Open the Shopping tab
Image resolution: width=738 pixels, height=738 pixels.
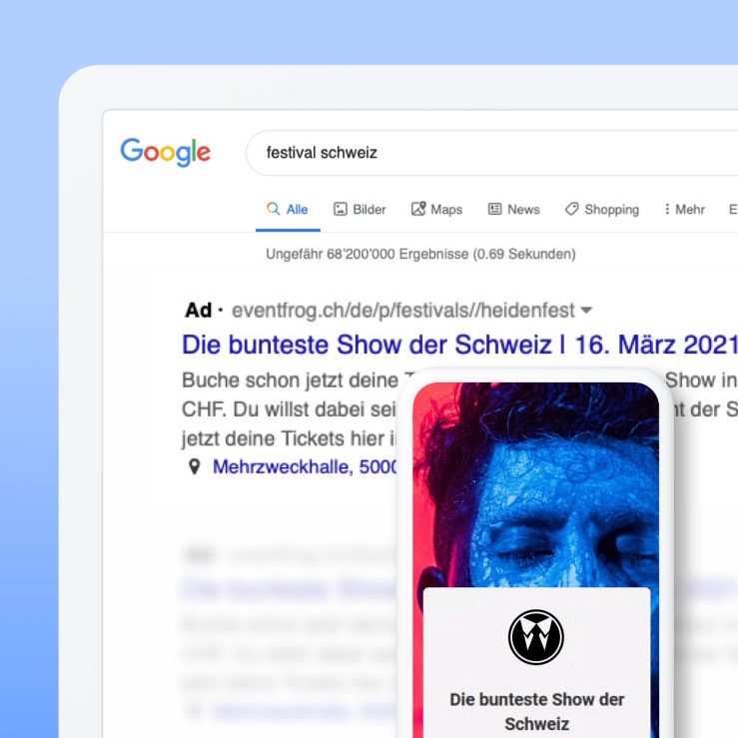click(x=602, y=210)
